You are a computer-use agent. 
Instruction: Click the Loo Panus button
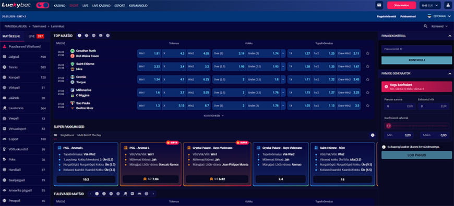click(x=416, y=155)
